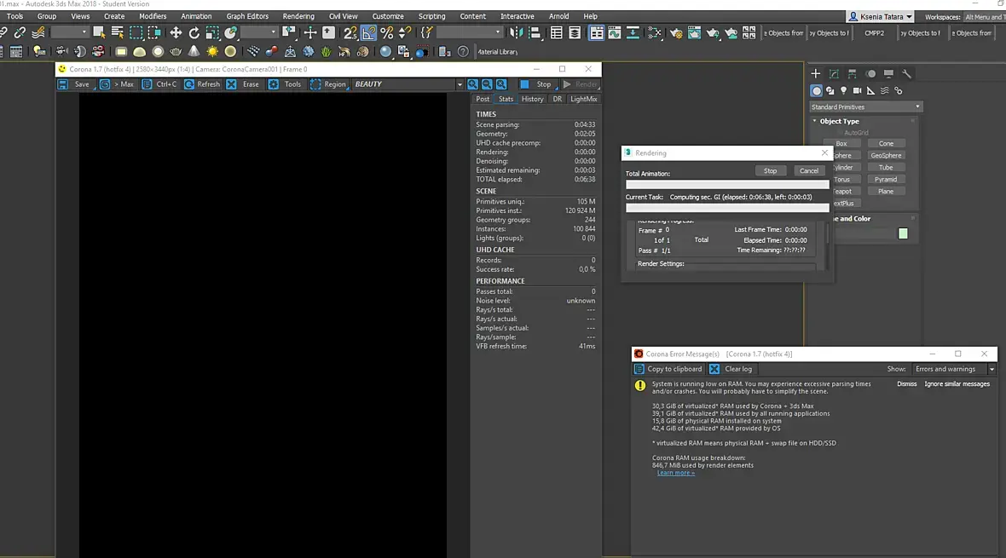Select the Move transform tool
The image size is (1006, 558).
(176, 32)
